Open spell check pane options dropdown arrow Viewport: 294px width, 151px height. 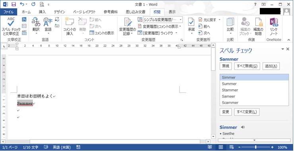click(x=282, y=49)
